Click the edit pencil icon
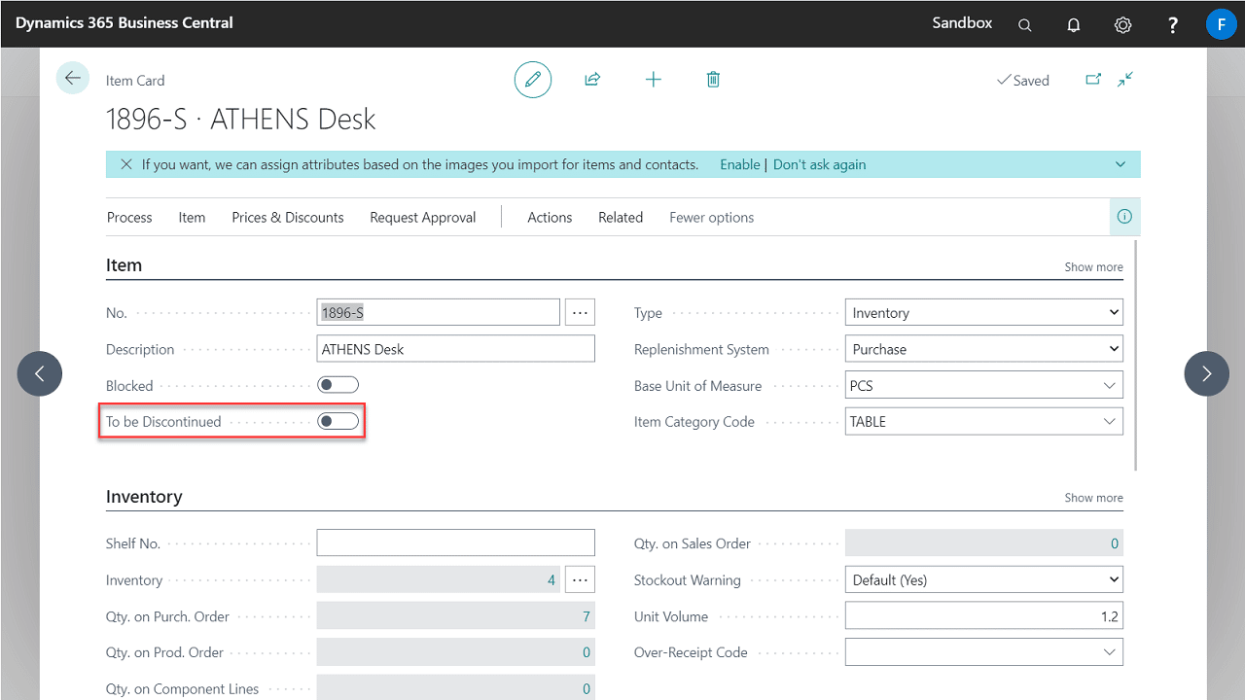Image resolution: width=1245 pixels, height=700 pixels. 532,80
